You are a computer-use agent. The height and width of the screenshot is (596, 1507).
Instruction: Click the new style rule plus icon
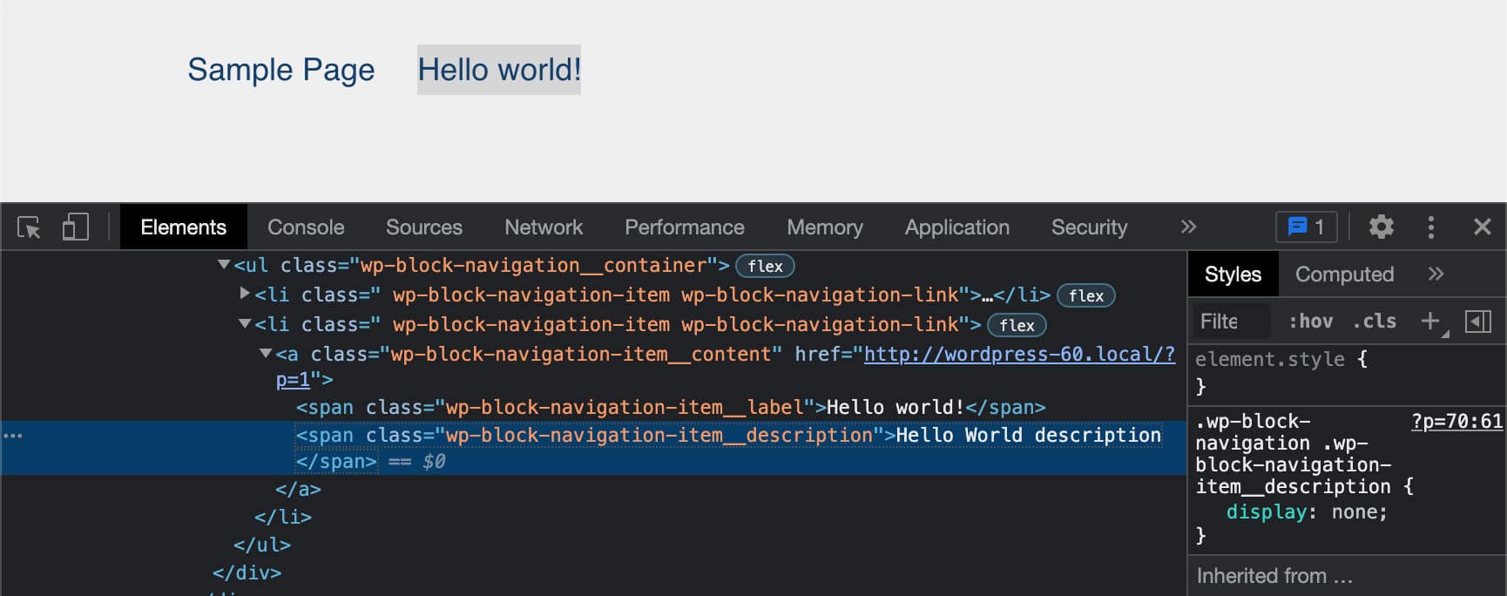(1429, 322)
